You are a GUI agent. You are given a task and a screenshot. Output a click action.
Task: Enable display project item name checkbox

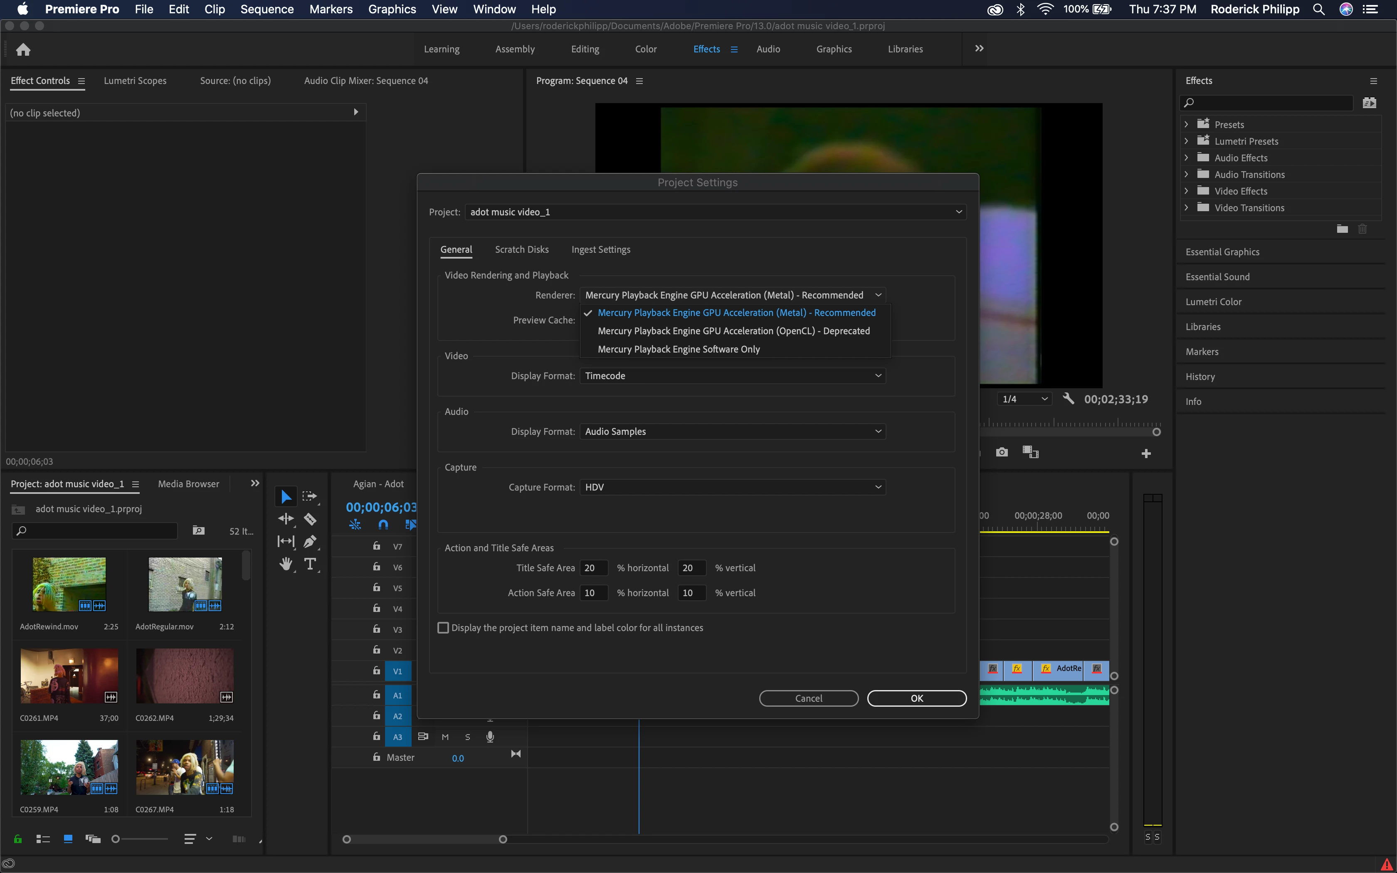[x=443, y=628]
